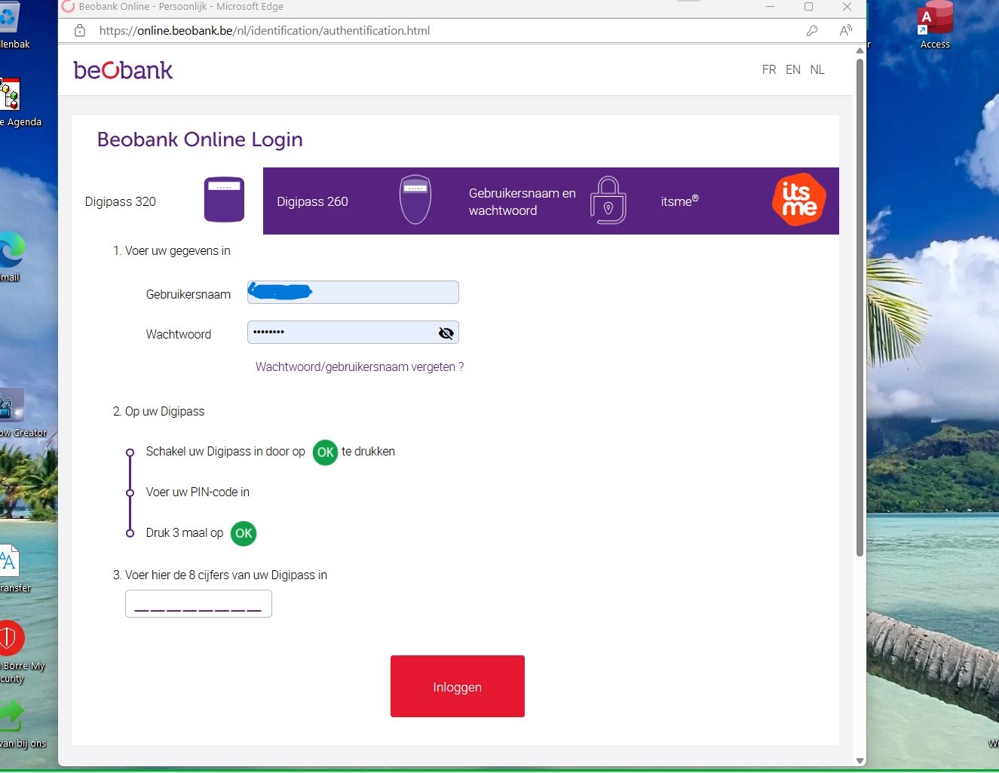View site info via lock icon

click(80, 31)
